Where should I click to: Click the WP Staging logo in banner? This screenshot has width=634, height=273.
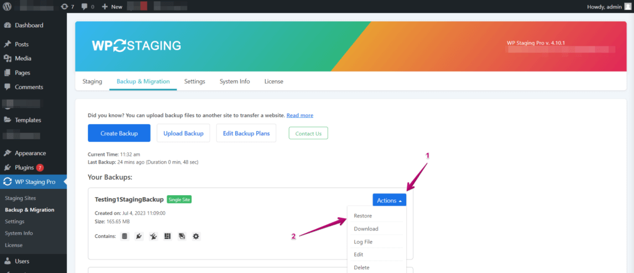136,46
